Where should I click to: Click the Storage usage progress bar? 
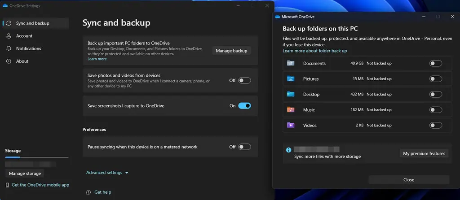[x=37, y=157]
